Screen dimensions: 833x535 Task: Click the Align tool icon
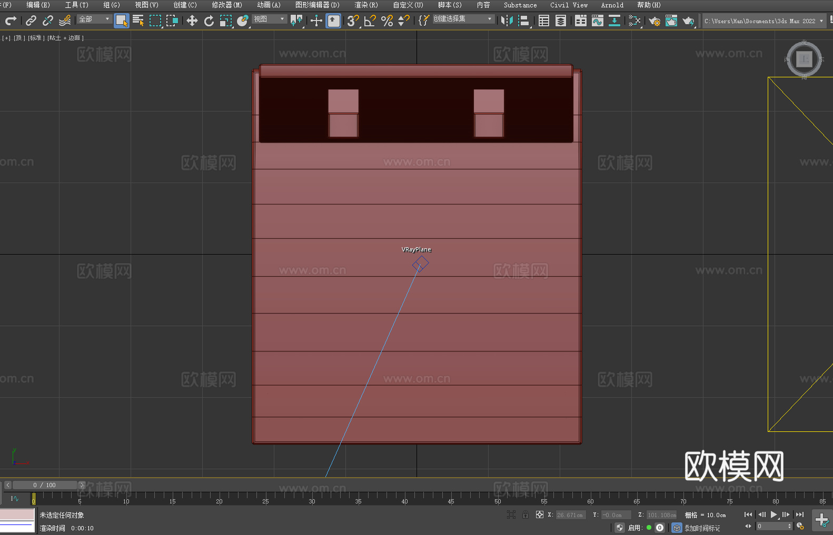point(524,21)
